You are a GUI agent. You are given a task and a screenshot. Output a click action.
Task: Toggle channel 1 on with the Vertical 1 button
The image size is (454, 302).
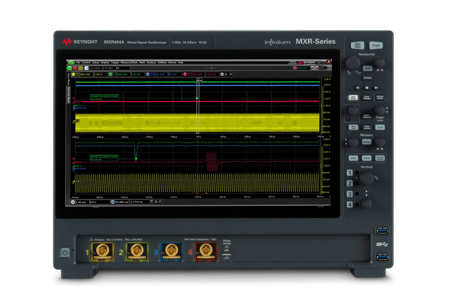pyautogui.click(x=350, y=173)
